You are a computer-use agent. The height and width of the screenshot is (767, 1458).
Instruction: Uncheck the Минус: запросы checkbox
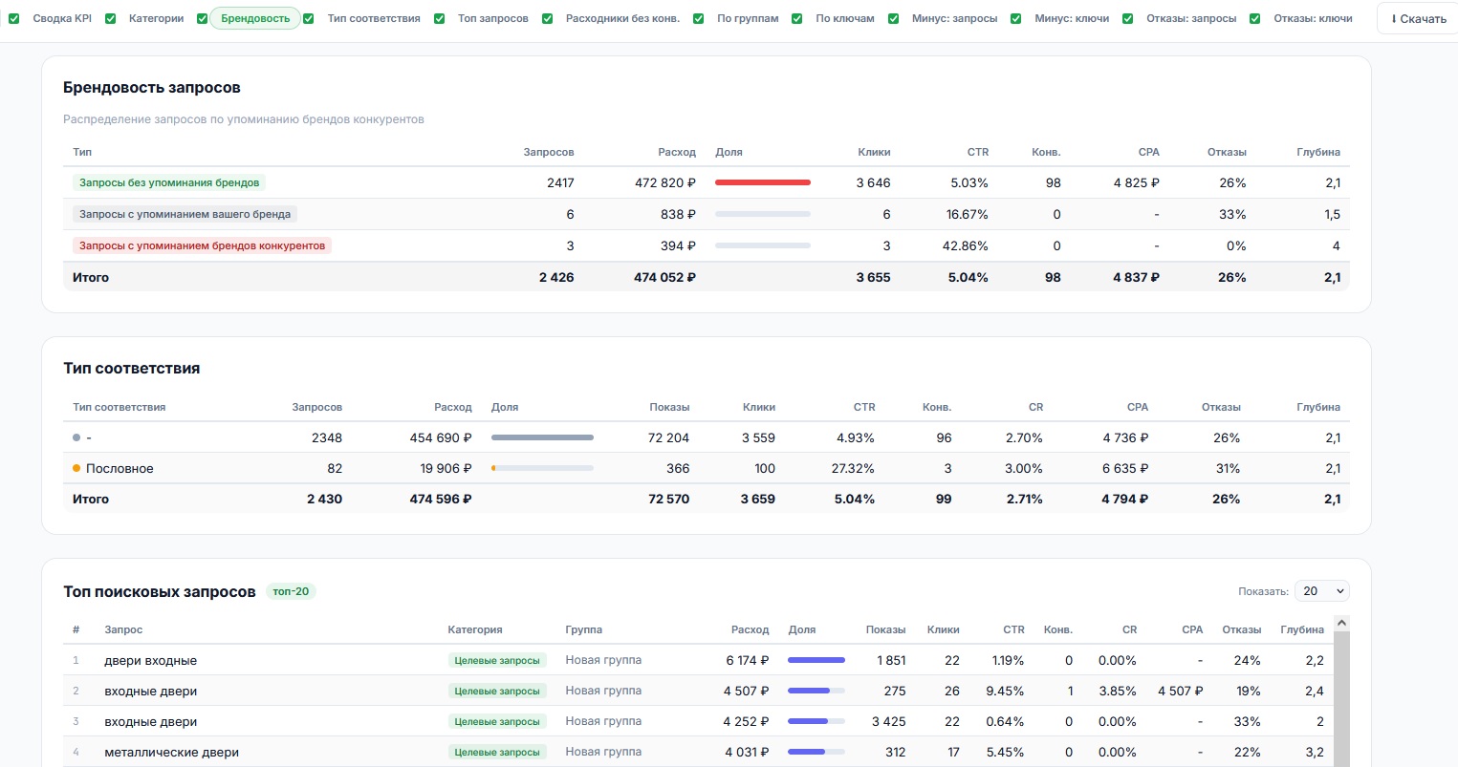(x=894, y=18)
